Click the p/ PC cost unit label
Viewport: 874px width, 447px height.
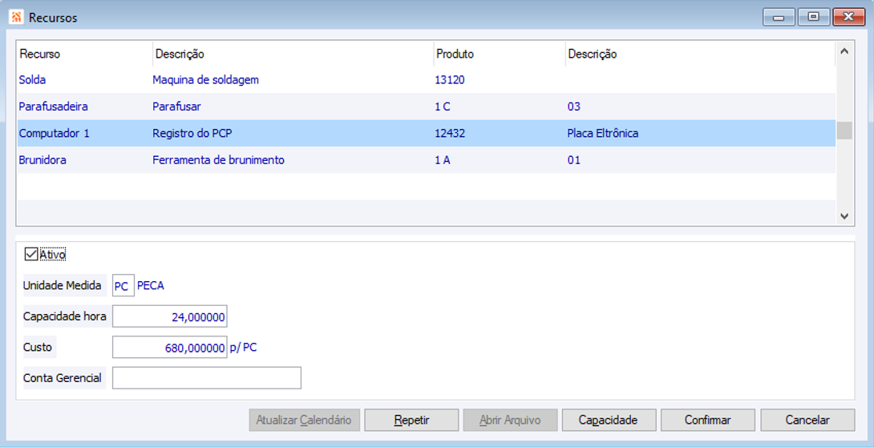(243, 348)
